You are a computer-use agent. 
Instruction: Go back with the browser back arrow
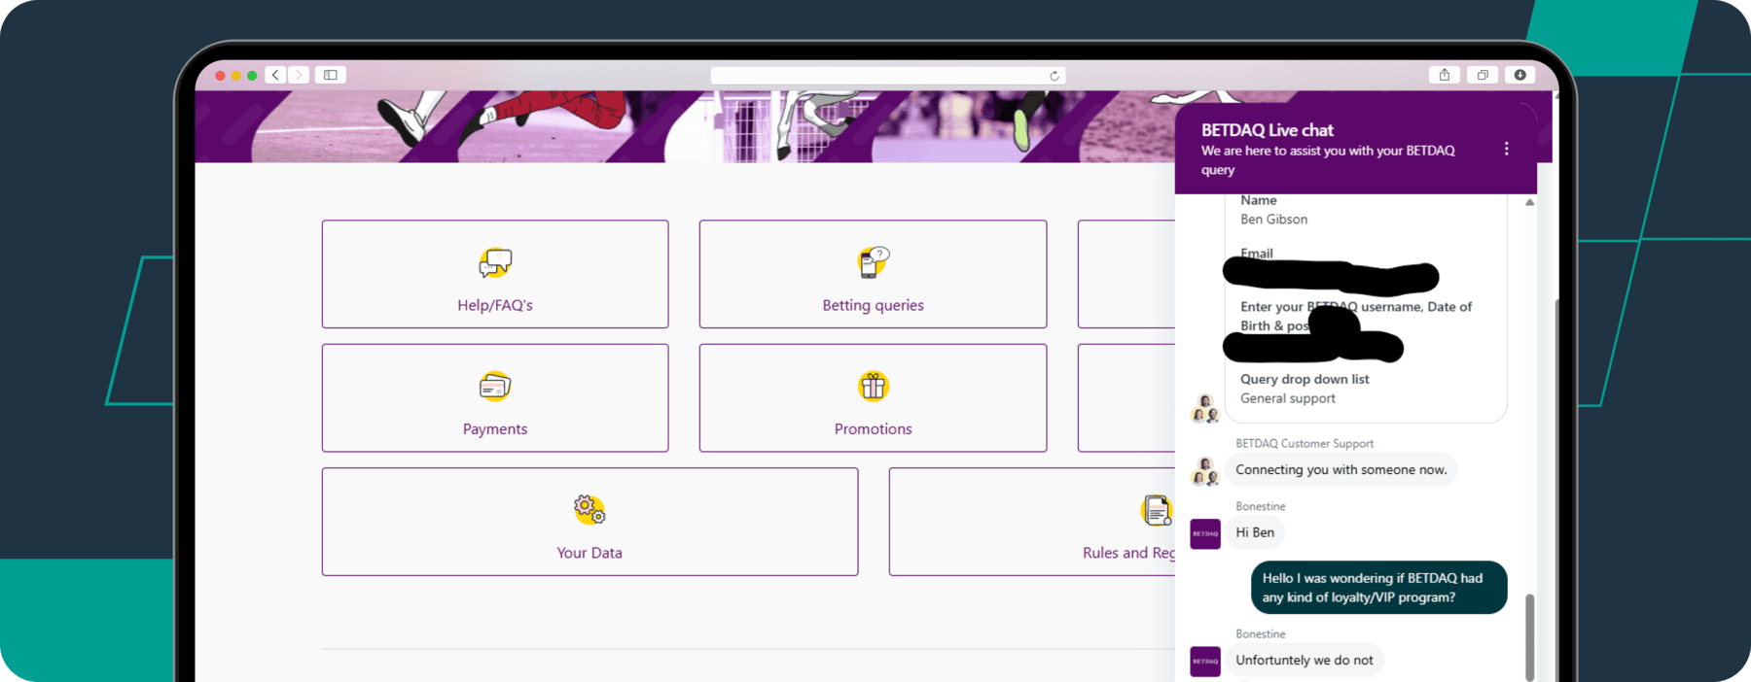coord(276,75)
